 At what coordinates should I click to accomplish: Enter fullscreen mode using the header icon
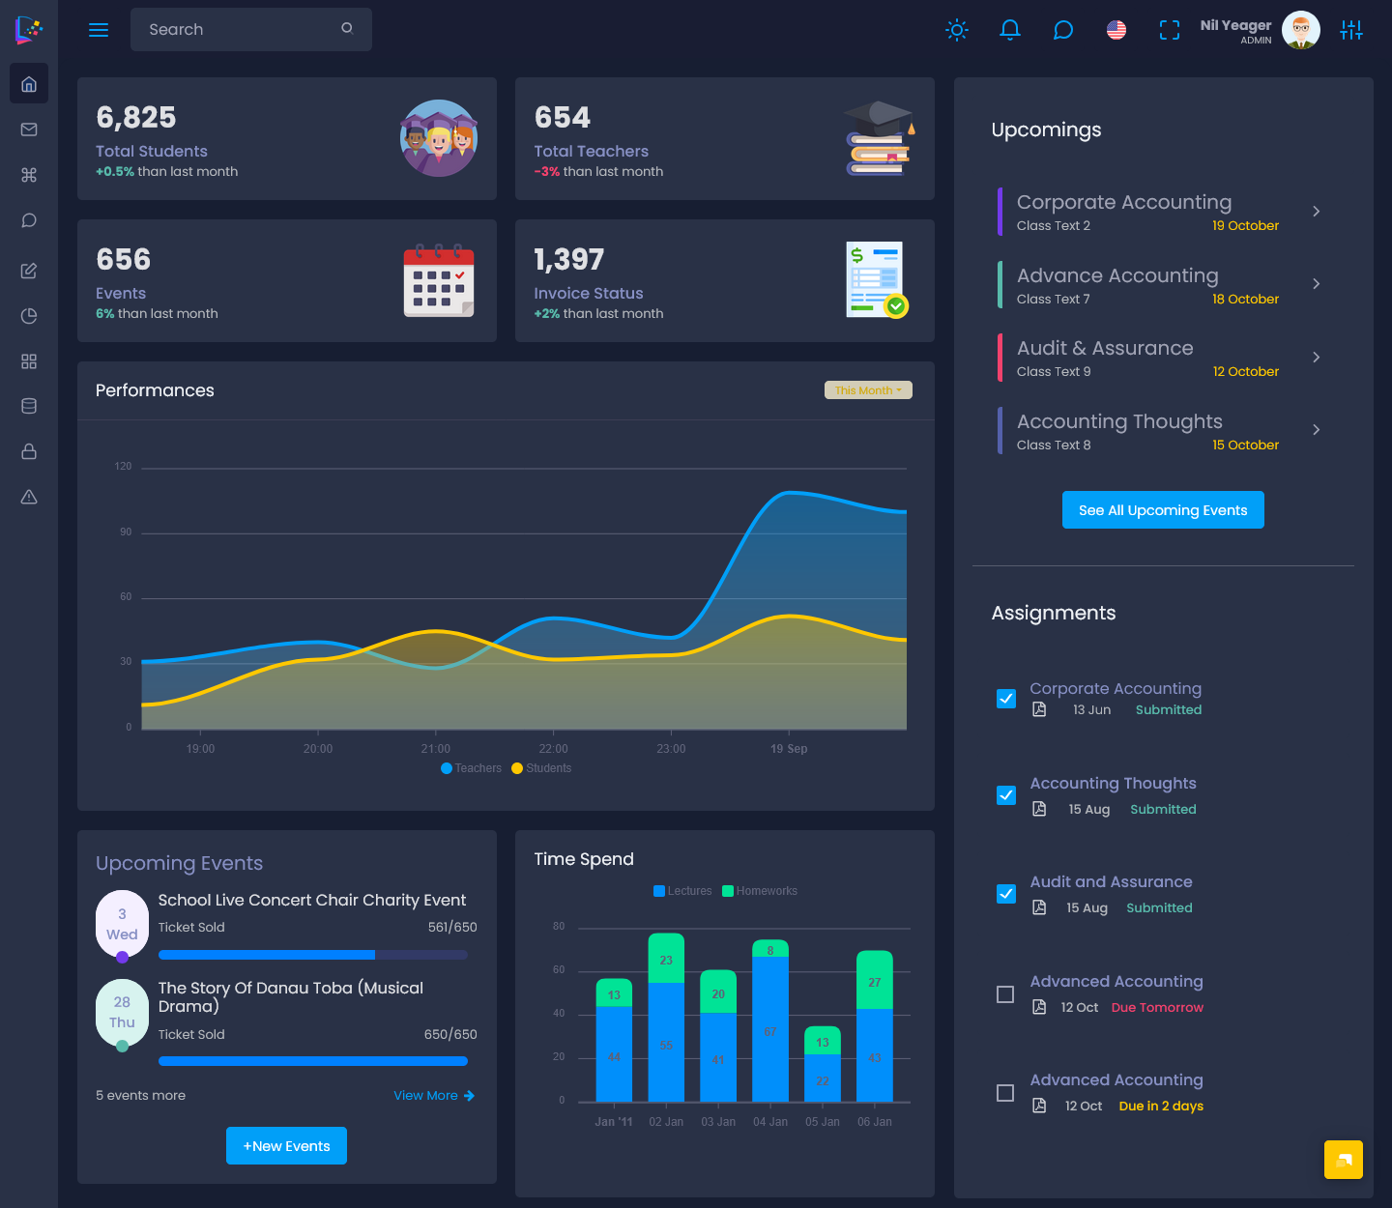pyautogui.click(x=1169, y=30)
